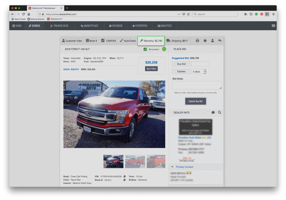The width and height of the screenshot is (286, 200).
Task: Click the Buy It Now button
Action: tap(151, 69)
